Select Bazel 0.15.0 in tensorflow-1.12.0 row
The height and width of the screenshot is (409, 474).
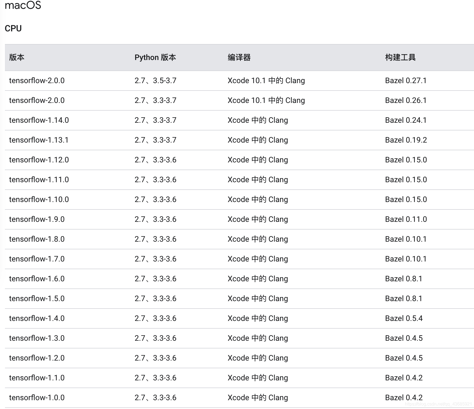[x=406, y=160]
